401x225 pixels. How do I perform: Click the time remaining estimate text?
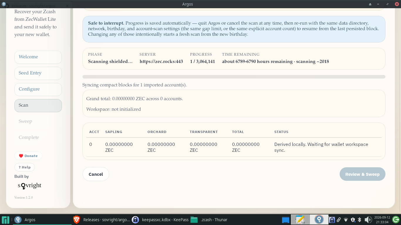pos(275,62)
